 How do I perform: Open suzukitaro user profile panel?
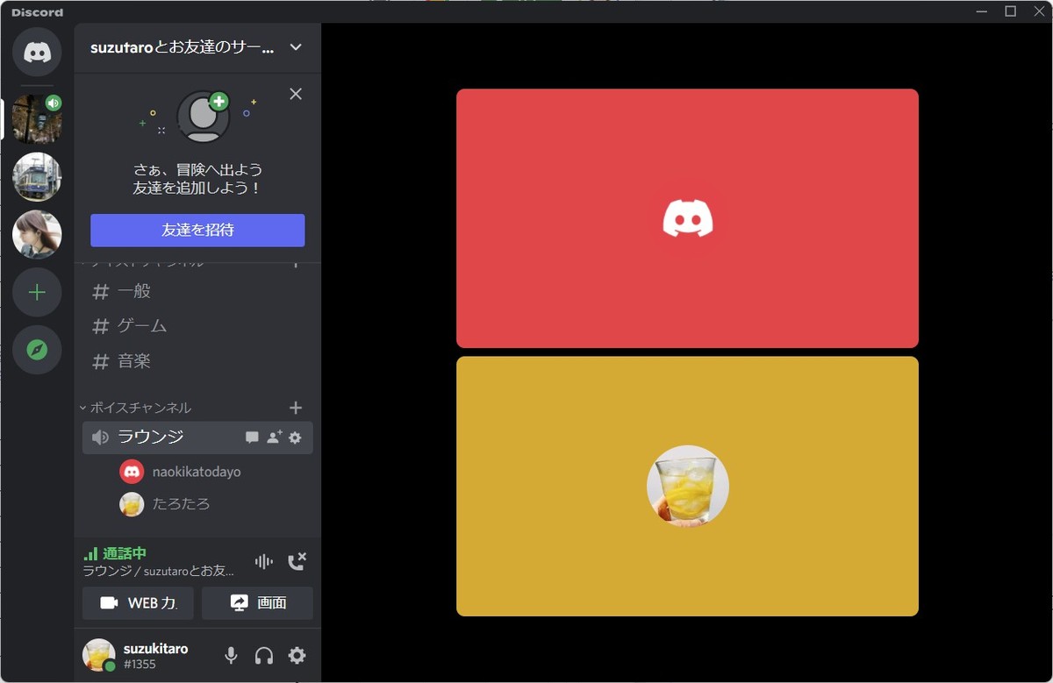pyautogui.click(x=135, y=655)
